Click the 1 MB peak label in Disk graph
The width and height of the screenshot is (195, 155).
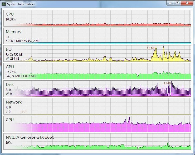tap(167, 83)
